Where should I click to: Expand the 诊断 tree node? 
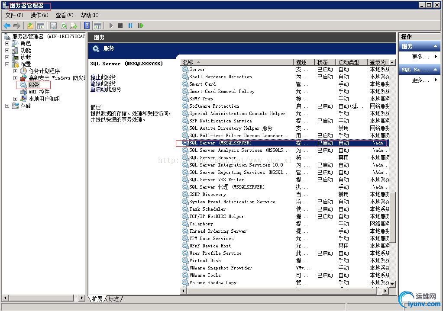click(x=7, y=57)
